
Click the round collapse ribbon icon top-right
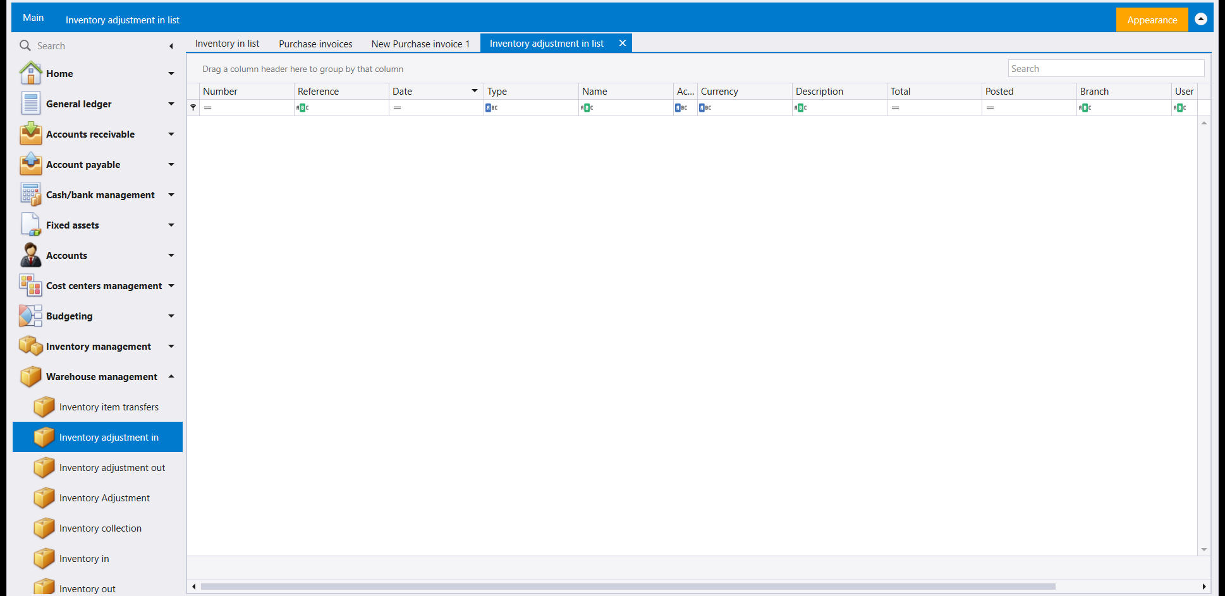[x=1201, y=19]
